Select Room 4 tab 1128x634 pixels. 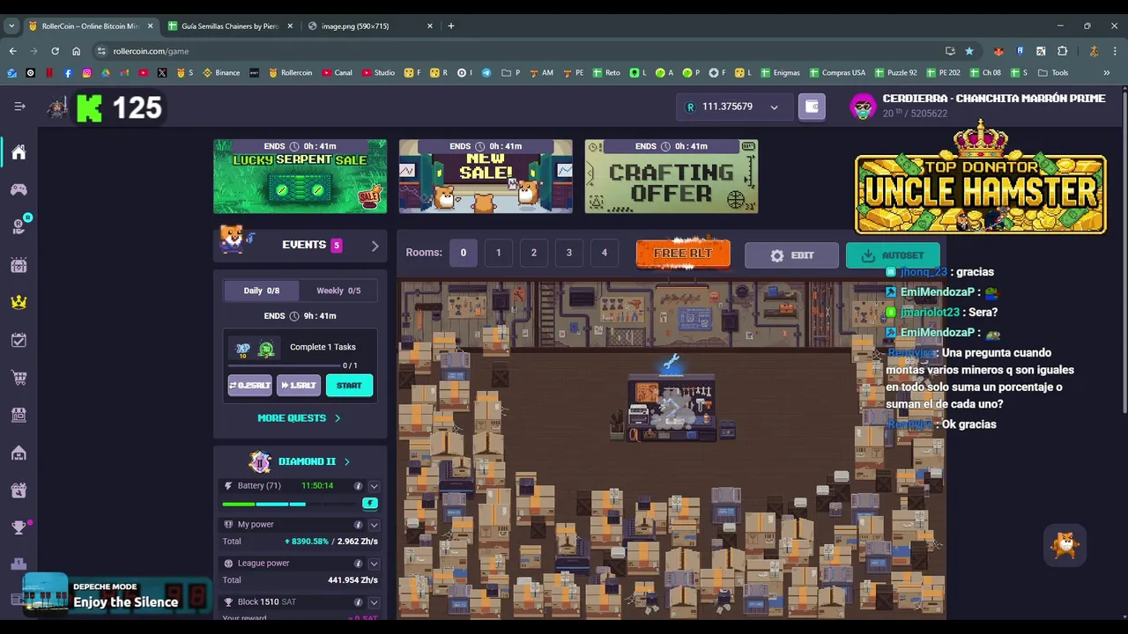click(605, 253)
